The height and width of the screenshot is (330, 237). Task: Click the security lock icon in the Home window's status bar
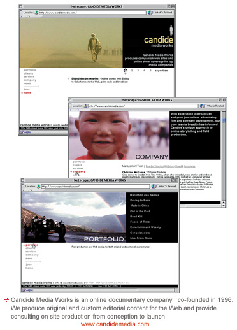(x=22, y=132)
